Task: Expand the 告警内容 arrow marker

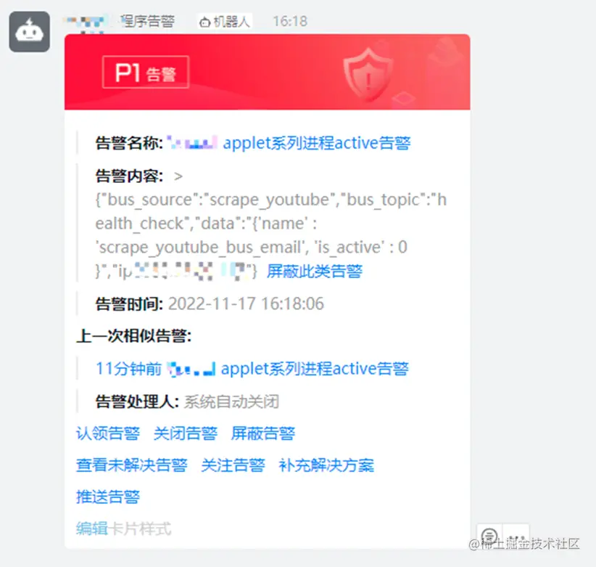Action: [x=178, y=176]
